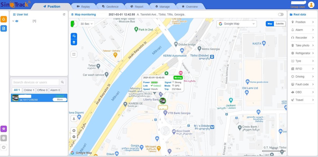Open the blue document list icon

point(4,28)
